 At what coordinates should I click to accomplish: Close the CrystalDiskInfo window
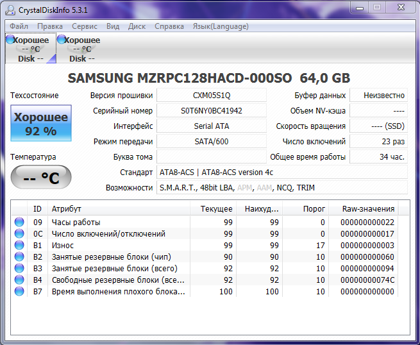pos(401,8)
